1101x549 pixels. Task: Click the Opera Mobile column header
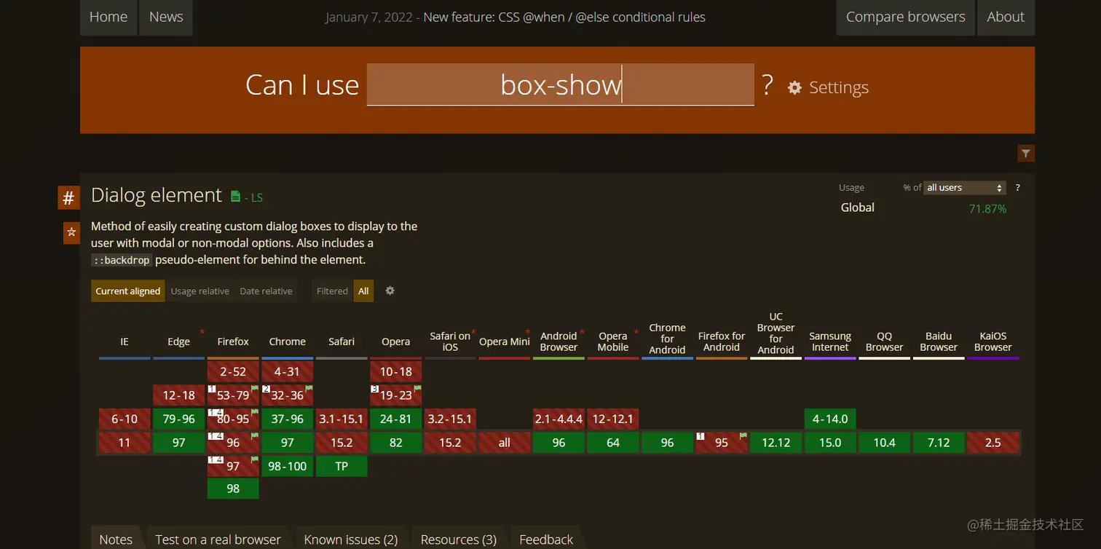[x=613, y=341]
